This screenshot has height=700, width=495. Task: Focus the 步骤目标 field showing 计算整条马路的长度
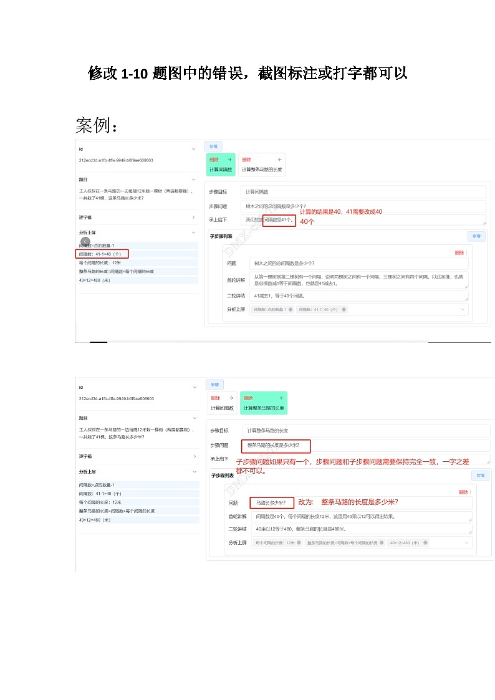[x=366, y=431]
